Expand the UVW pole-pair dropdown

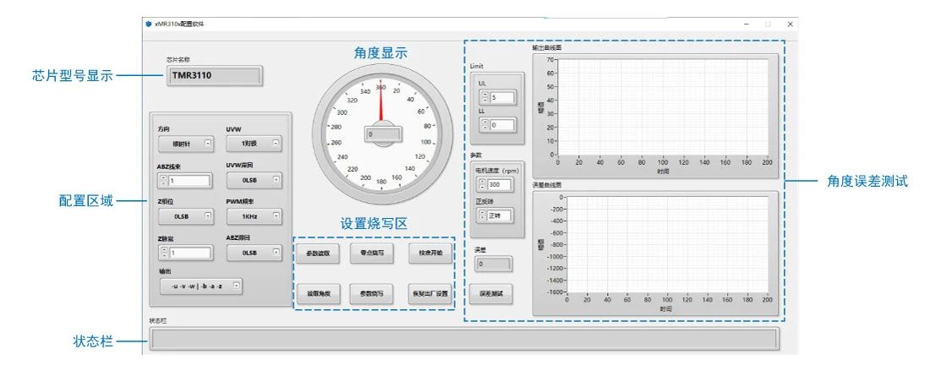tap(253, 144)
